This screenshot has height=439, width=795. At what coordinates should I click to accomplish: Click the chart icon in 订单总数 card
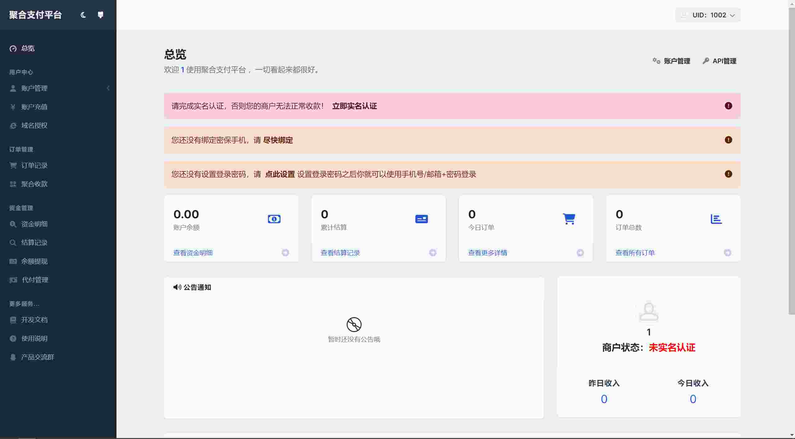pyautogui.click(x=716, y=219)
